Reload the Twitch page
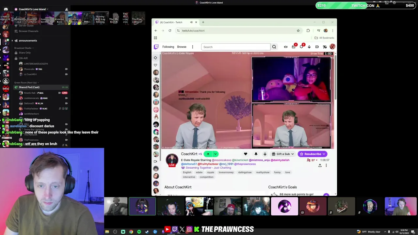Screen dimensions: 418x235 [x=170, y=31]
